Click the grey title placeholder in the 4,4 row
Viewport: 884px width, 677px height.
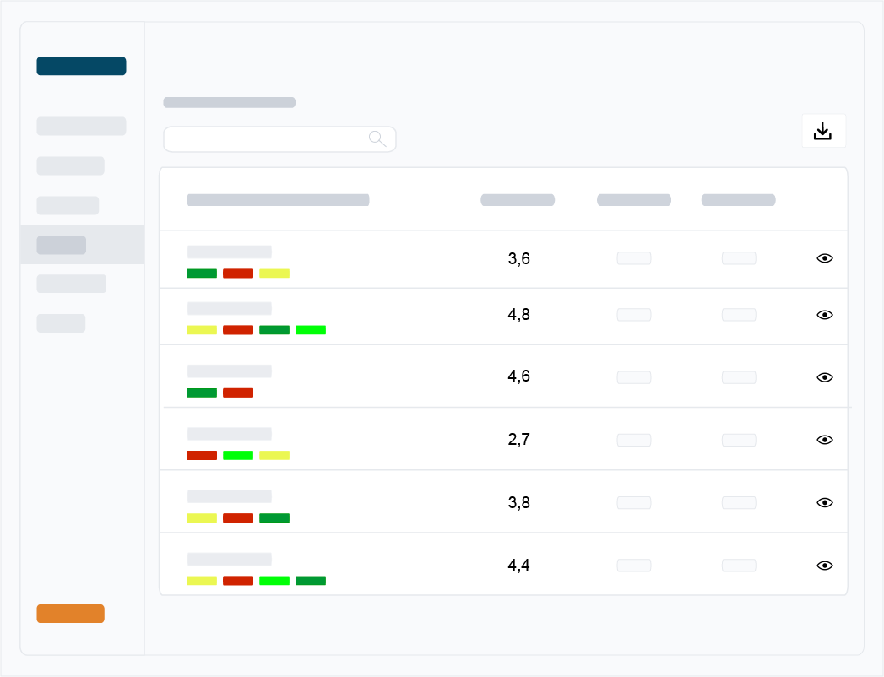[x=229, y=559]
